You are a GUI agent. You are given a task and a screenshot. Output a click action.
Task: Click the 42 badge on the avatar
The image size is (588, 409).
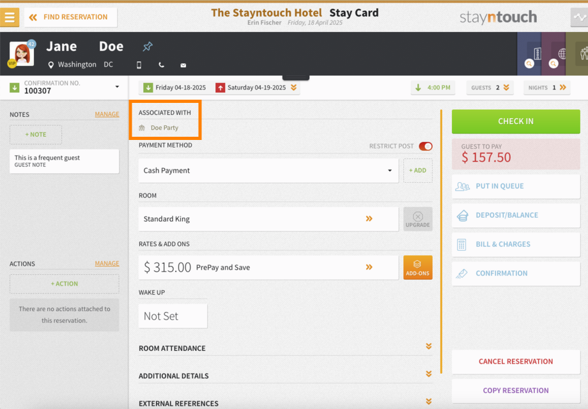(x=31, y=44)
